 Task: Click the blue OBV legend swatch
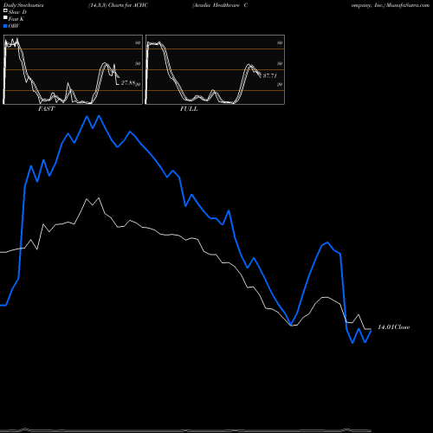coord(5,26)
